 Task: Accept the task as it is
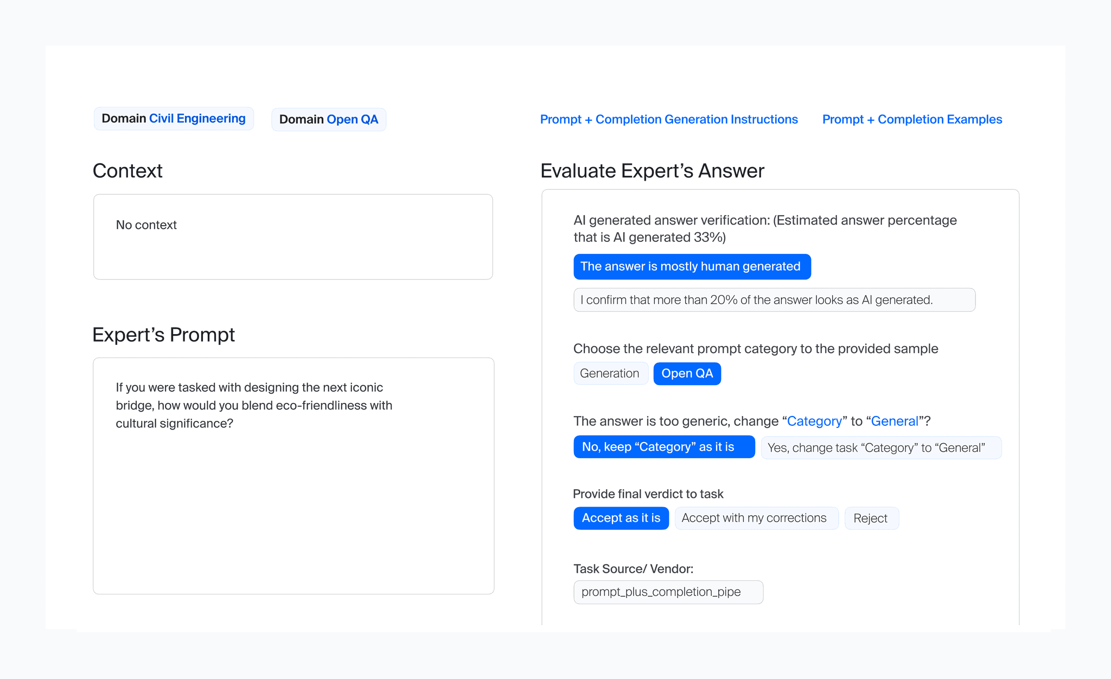tap(621, 518)
